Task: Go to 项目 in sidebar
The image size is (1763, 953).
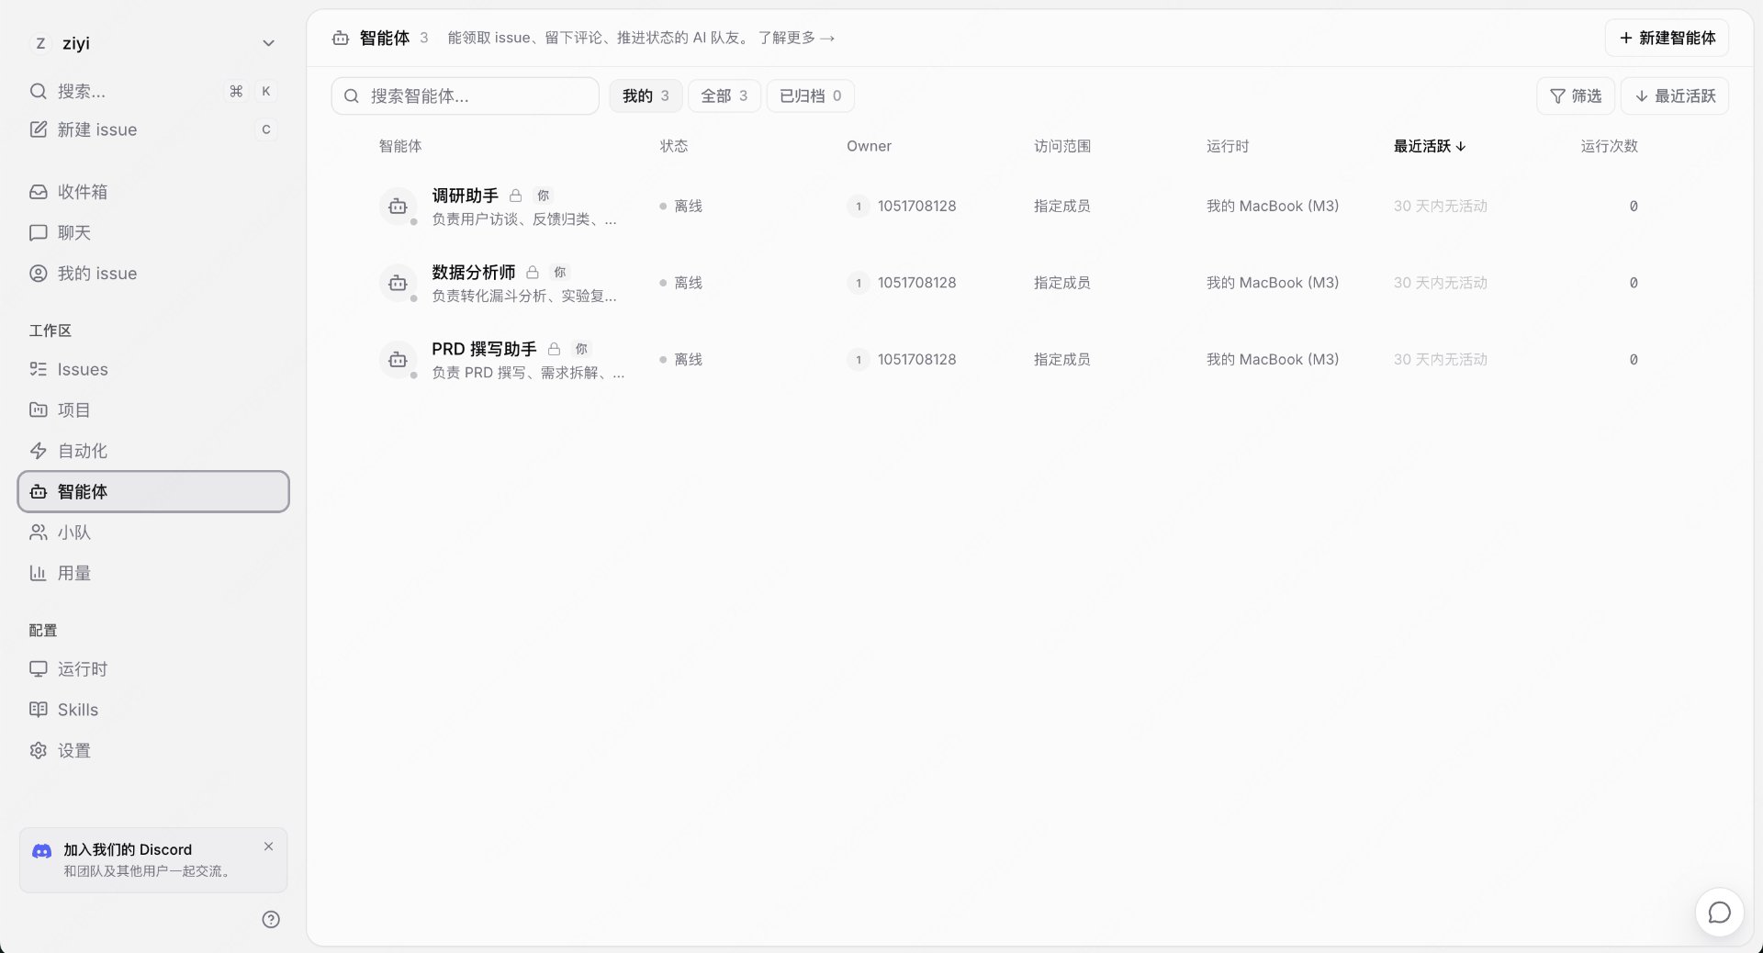Action: (x=153, y=409)
